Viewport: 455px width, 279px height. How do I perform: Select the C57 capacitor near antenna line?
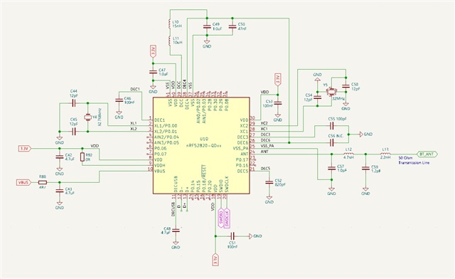[x=331, y=168]
